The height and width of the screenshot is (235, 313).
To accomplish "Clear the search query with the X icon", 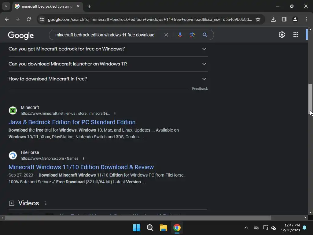I will (x=166, y=35).
